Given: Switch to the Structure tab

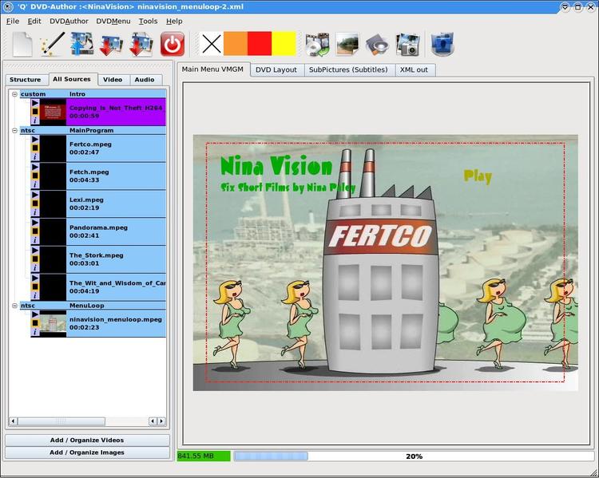Looking at the screenshot, I should pos(26,80).
